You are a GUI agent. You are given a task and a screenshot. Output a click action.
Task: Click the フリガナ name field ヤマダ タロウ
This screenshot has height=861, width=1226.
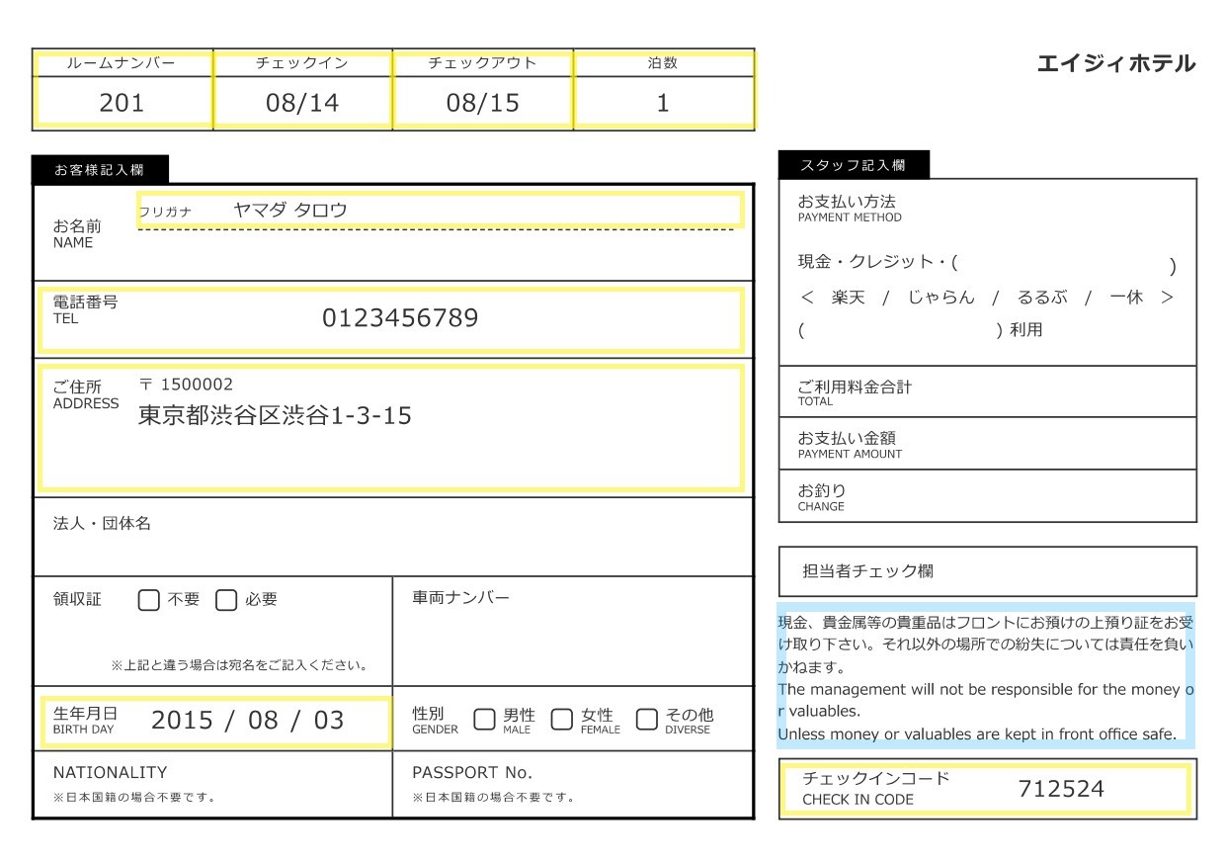point(440,211)
